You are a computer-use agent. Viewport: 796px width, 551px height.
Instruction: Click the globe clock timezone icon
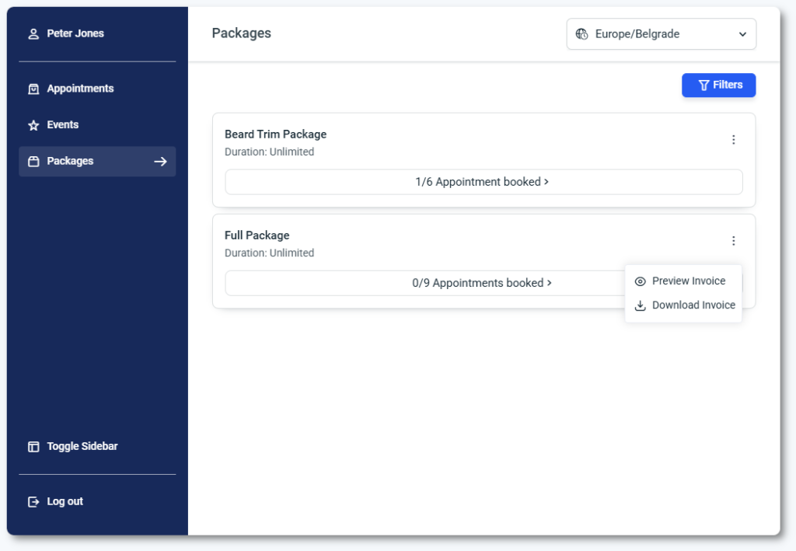(x=581, y=34)
